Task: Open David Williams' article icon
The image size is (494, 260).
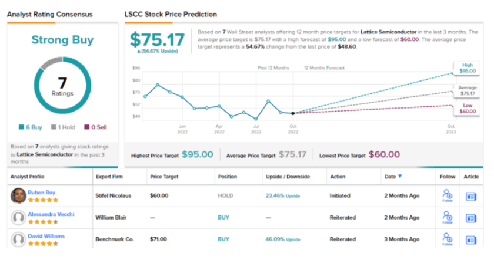Action: pyautogui.click(x=471, y=240)
